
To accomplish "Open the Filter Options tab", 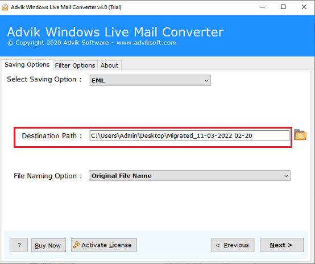I will click(x=75, y=65).
